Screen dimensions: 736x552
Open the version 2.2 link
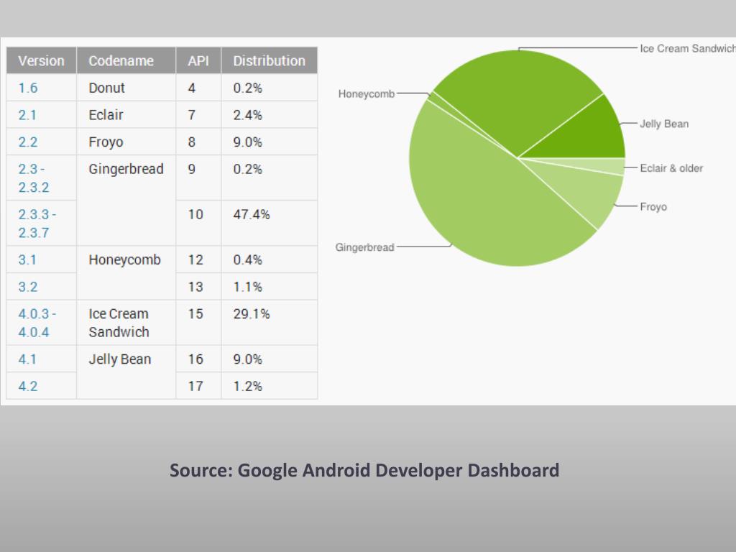pos(28,142)
